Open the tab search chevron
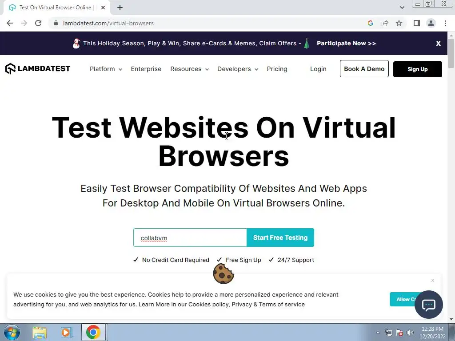The image size is (455, 341). pyautogui.click(x=402, y=8)
